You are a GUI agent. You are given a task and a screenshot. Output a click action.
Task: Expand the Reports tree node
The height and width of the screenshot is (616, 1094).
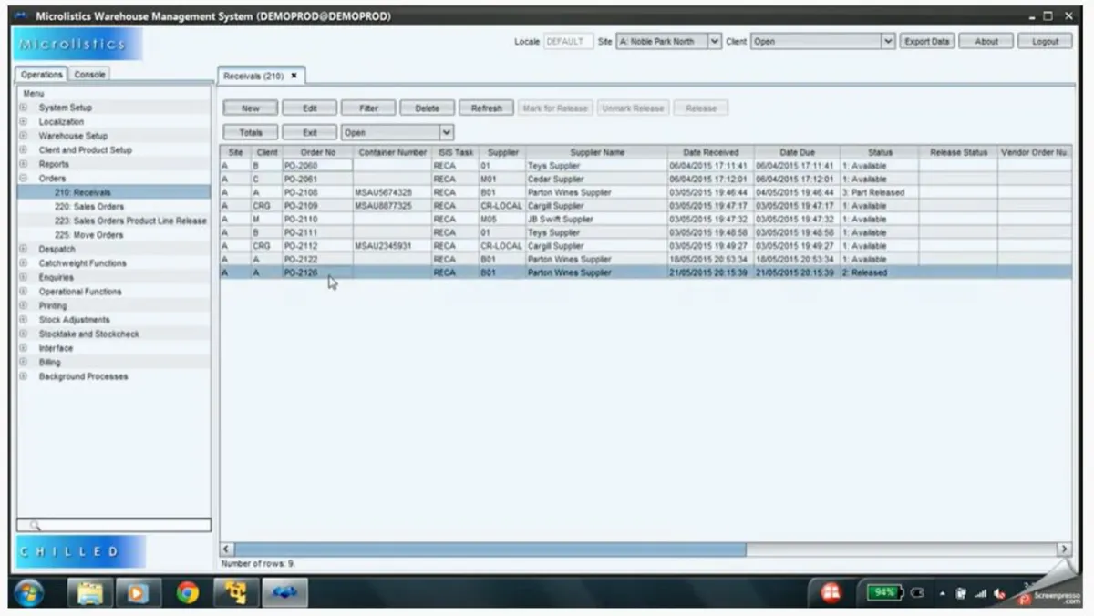[x=24, y=164]
